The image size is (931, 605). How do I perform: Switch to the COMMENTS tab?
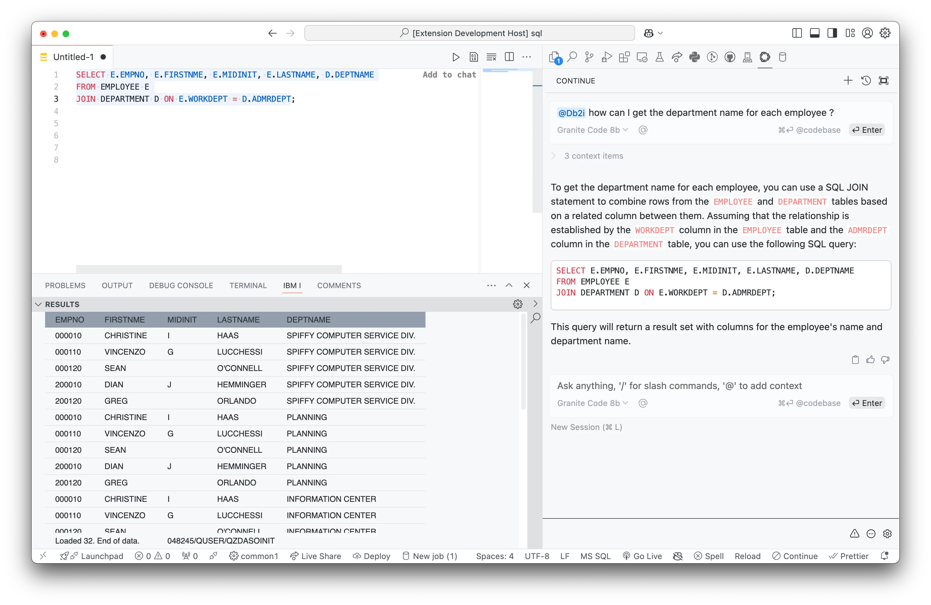point(339,286)
